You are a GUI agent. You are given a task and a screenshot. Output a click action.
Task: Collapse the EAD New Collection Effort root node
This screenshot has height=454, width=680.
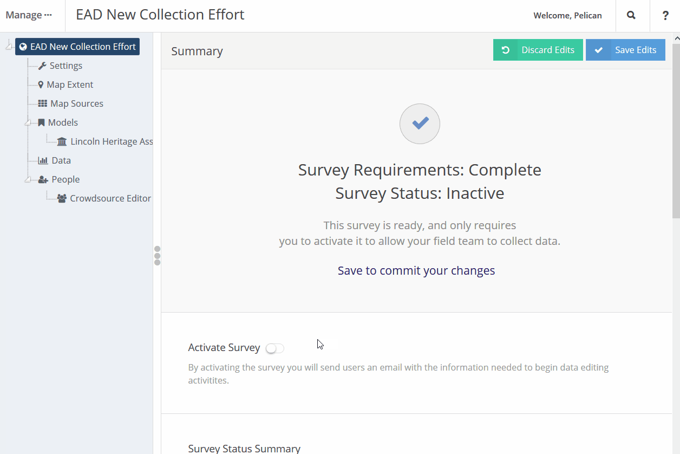coord(9,47)
